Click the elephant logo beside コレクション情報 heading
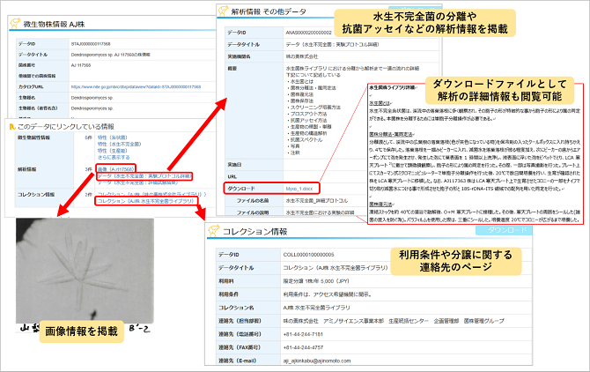Screen dimensions: 590x372 (213, 231)
